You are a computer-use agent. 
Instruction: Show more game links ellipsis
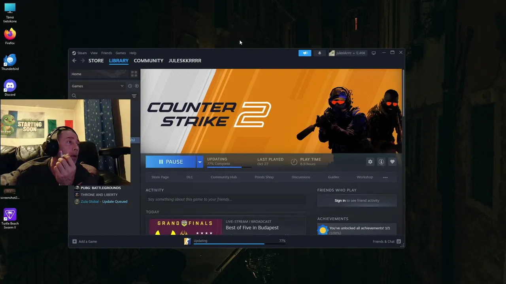[385, 177]
